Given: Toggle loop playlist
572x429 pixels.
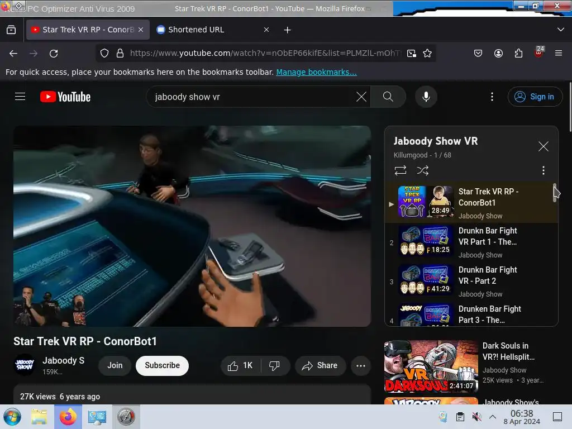Looking at the screenshot, I should coord(400,170).
